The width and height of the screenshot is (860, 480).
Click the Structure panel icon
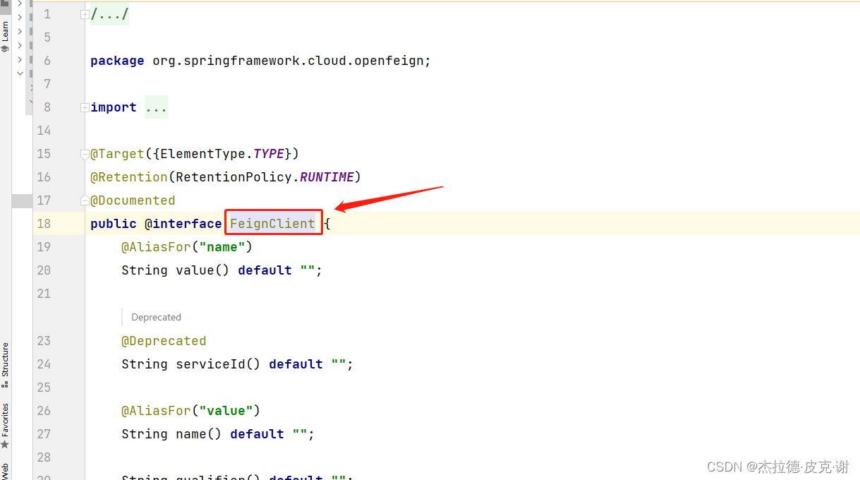[5, 385]
